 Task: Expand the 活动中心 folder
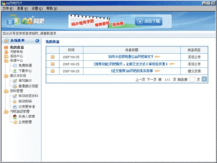pyautogui.click(x=6, y=56)
